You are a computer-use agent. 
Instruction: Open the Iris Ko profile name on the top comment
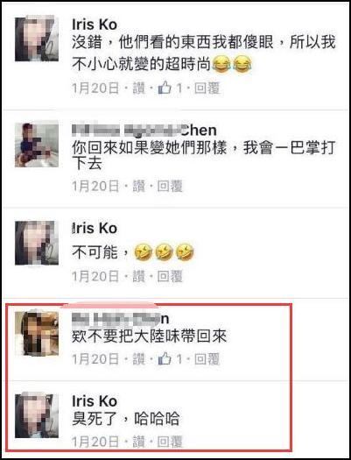click(x=95, y=25)
